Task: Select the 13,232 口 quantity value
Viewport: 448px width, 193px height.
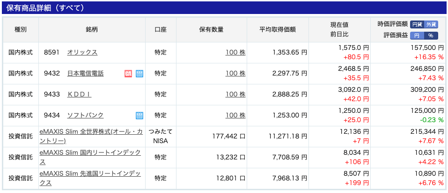Action: [231, 157]
